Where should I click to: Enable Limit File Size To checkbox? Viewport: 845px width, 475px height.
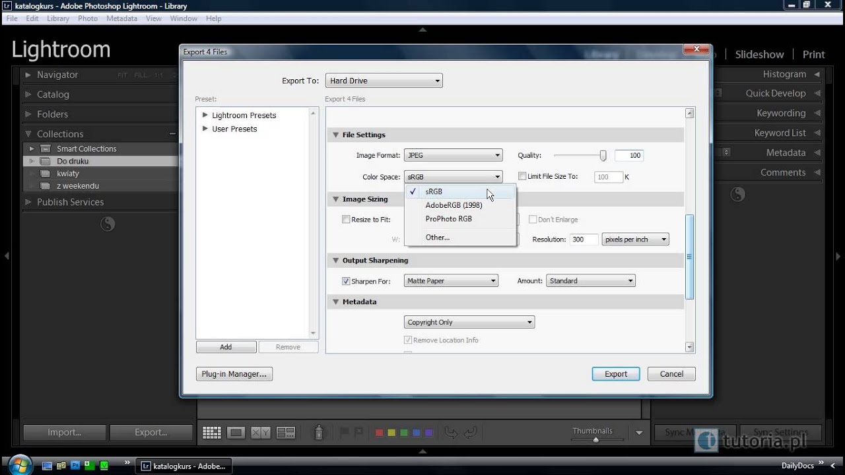pos(522,176)
